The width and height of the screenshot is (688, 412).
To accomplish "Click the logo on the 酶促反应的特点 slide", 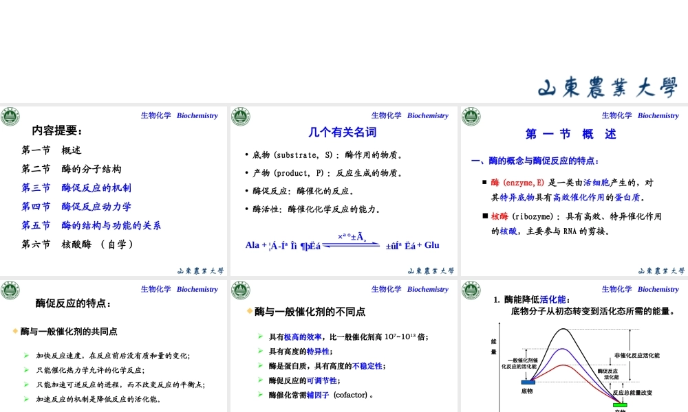I will 10,290.
